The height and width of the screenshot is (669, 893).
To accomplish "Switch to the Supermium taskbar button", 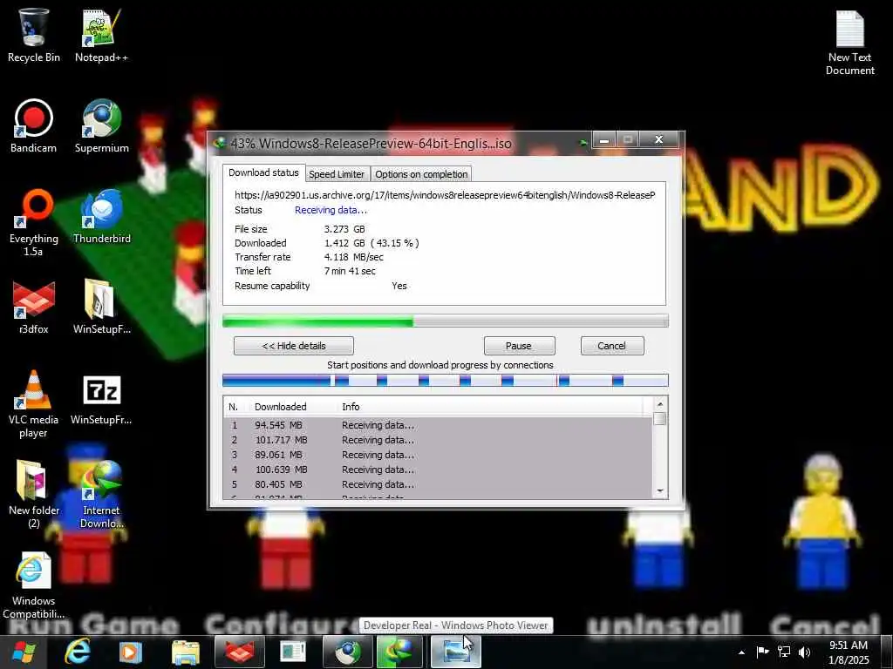I will coord(347,652).
